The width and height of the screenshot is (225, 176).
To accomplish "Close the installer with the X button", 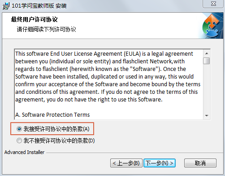I will click(213, 4).
